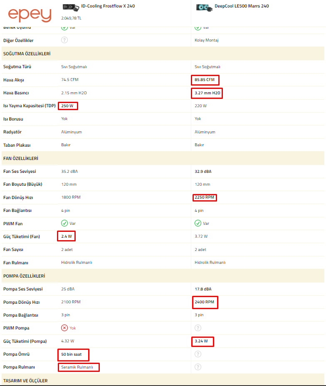Screen dimensions: 326x386
Task: Click the 2.049,78 TL price
Action: tap(71, 18)
